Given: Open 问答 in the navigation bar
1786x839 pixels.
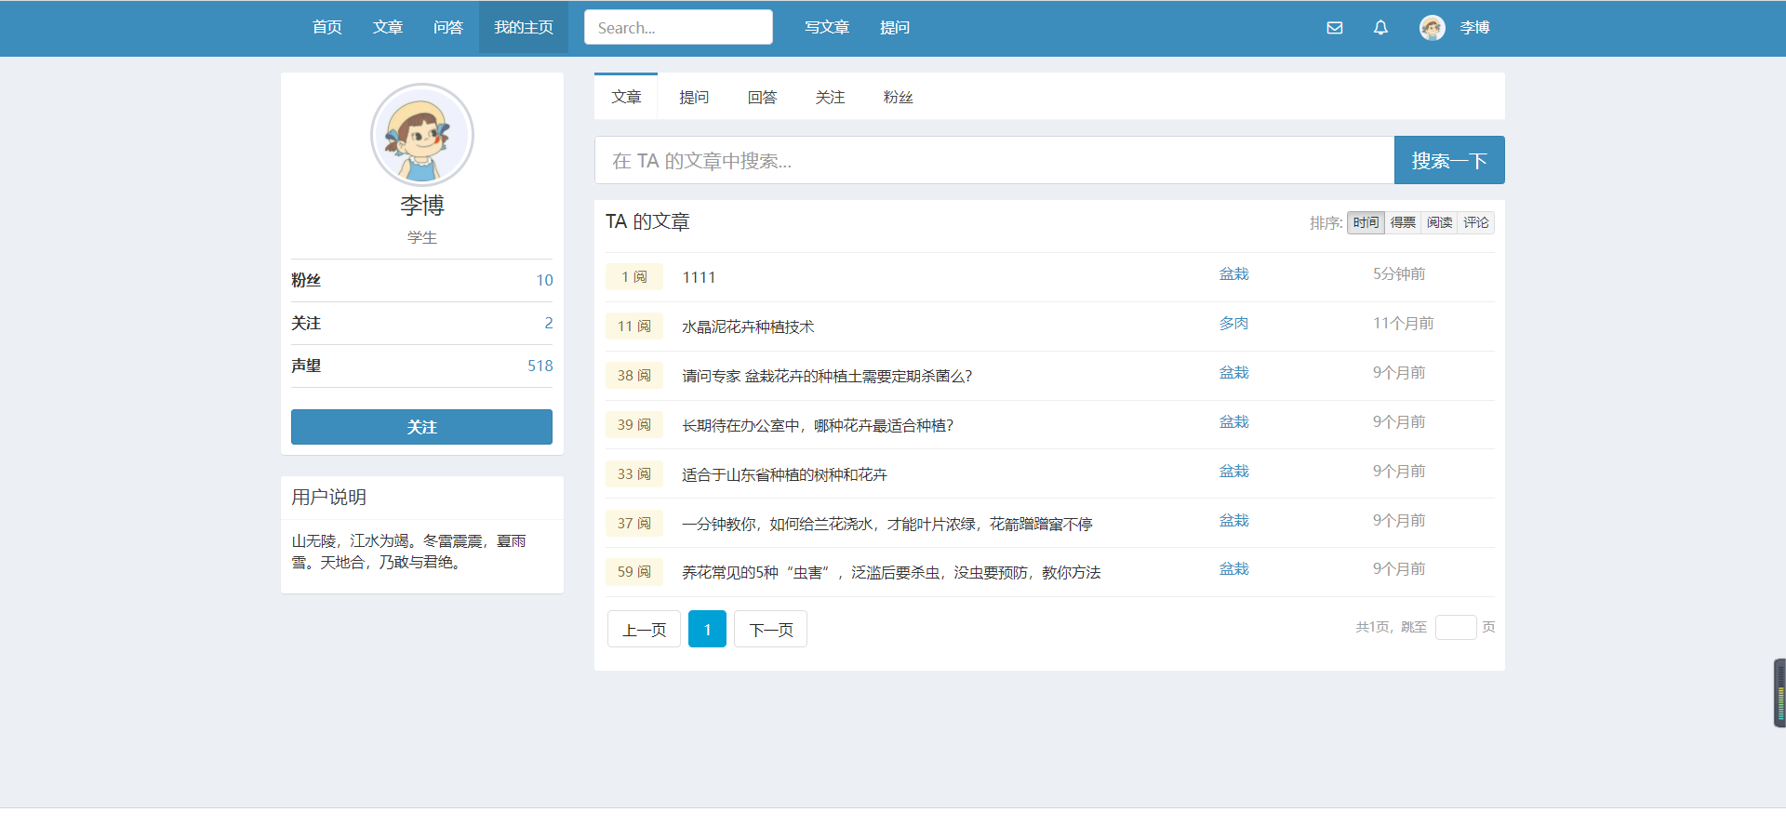Looking at the screenshot, I should [x=447, y=28].
